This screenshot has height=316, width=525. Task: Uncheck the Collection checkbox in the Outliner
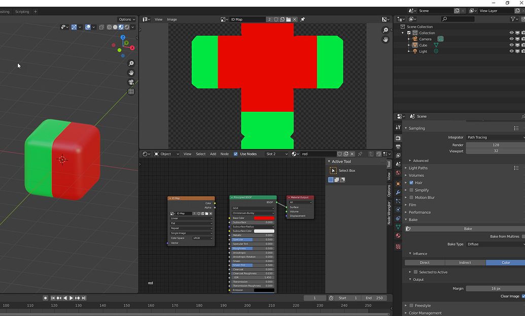pyautogui.click(x=408, y=33)
